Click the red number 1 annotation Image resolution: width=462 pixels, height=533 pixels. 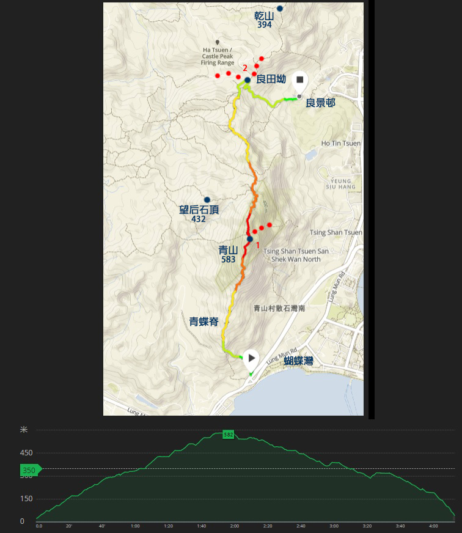click(257, 245)
